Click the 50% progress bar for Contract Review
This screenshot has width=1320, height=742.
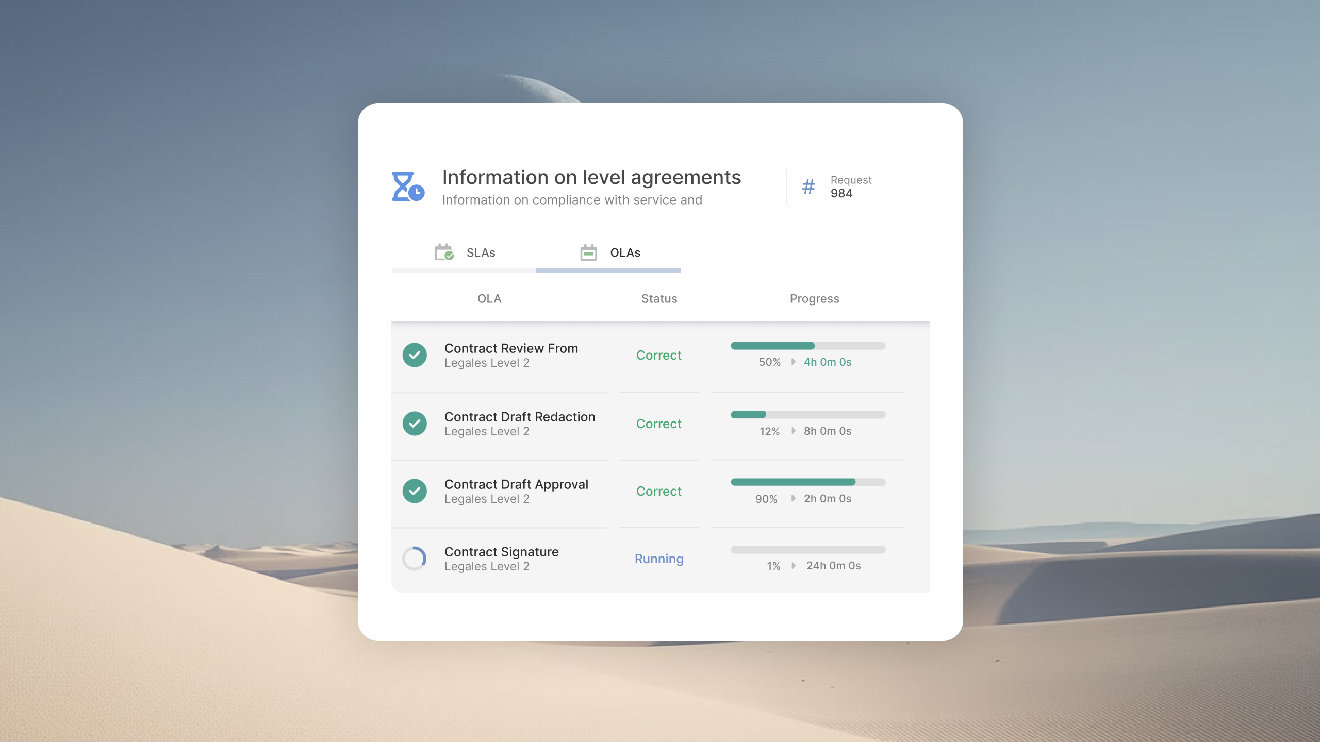point(808,346)
